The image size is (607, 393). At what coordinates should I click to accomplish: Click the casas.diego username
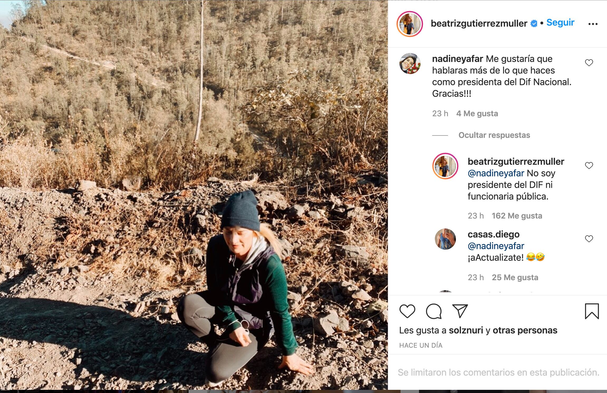[493, 234]
